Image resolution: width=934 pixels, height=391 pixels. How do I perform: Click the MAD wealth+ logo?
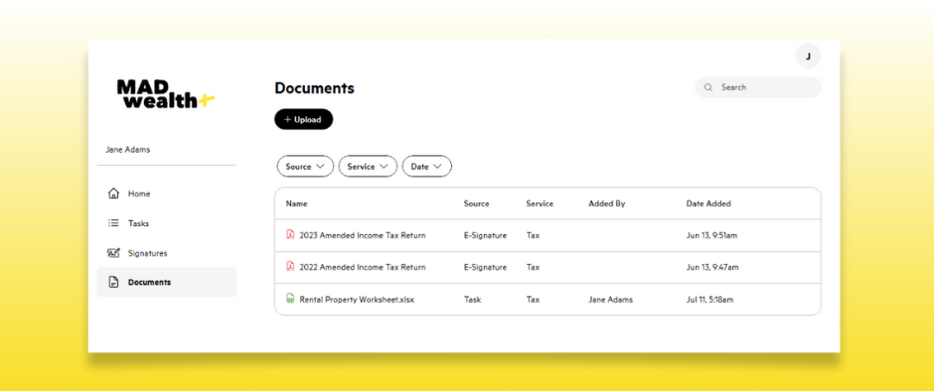[166, 94]
